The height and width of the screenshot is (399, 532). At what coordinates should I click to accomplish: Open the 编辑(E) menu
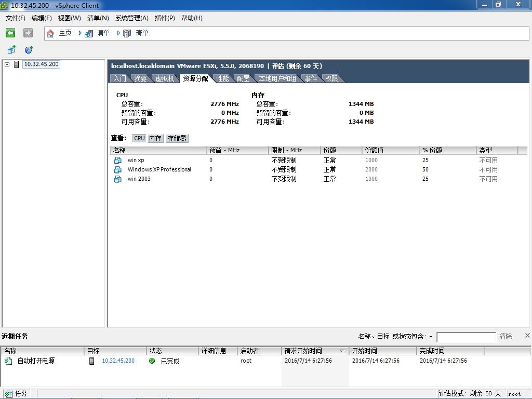pyautogui.click(x=42, y=18)
